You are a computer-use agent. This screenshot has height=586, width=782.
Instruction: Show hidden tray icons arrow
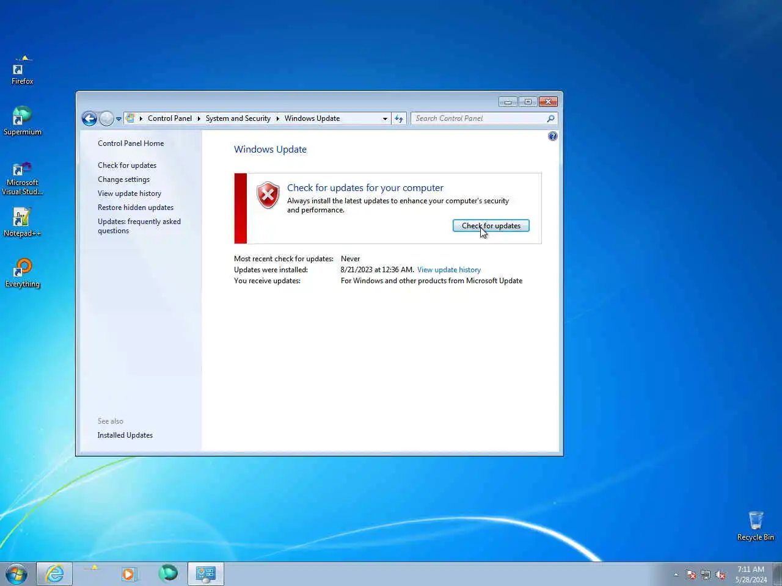(676, 574)
